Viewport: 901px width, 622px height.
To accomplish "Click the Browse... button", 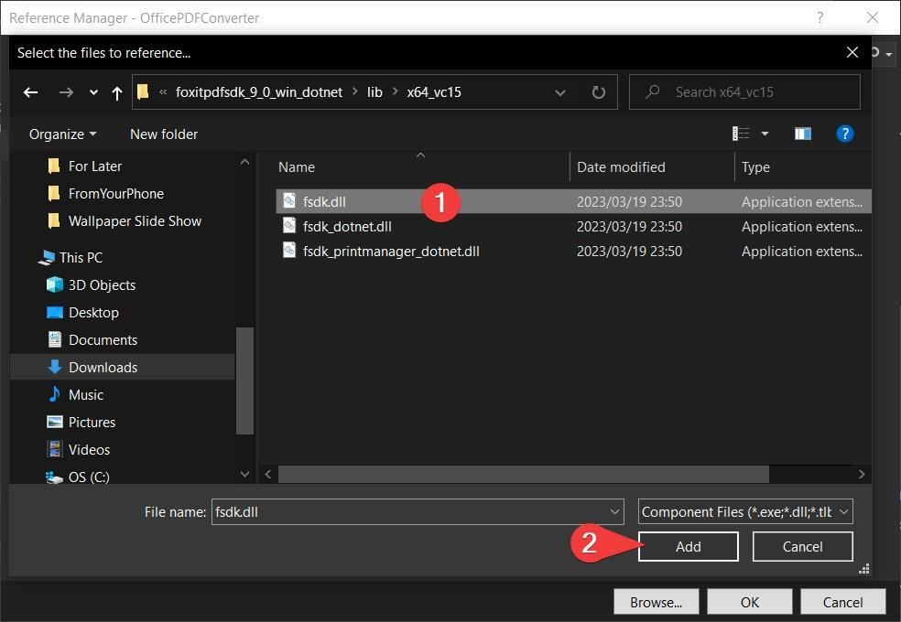I will [656, 602].
